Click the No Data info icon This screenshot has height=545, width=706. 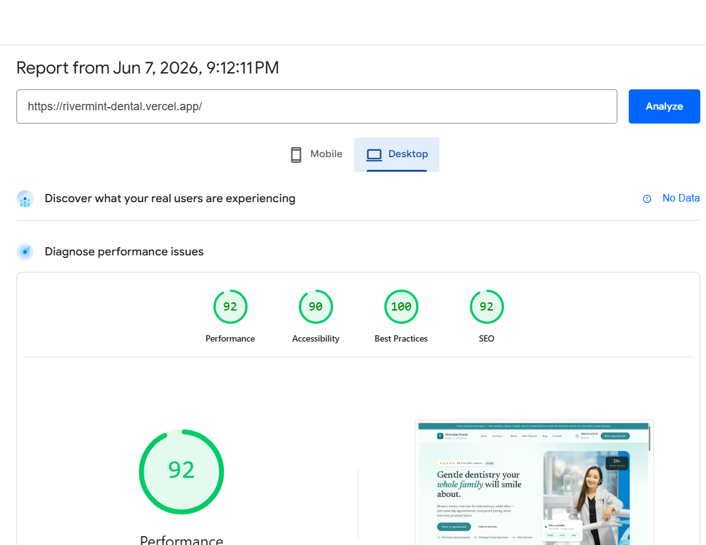point(646,199)
